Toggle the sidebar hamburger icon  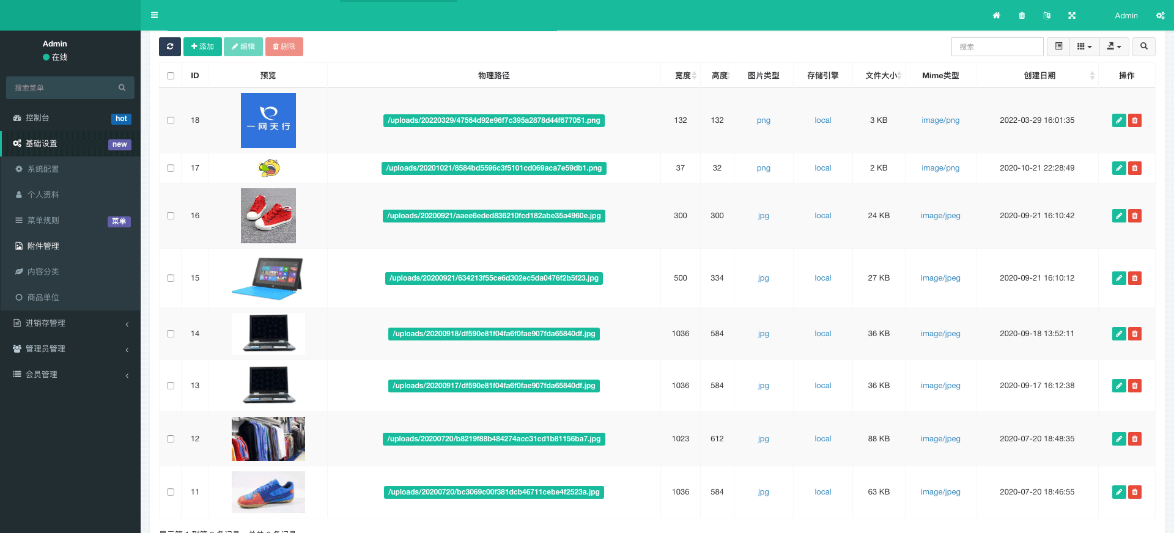pos(154,15)
